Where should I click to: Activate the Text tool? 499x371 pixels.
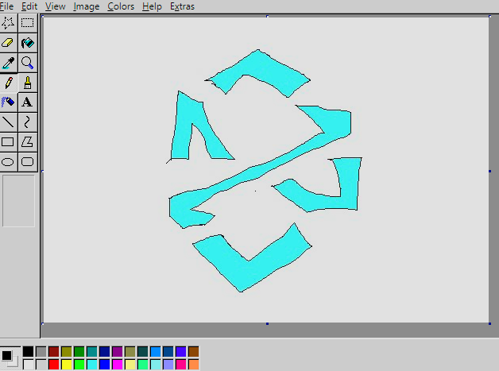pos(27,102)
